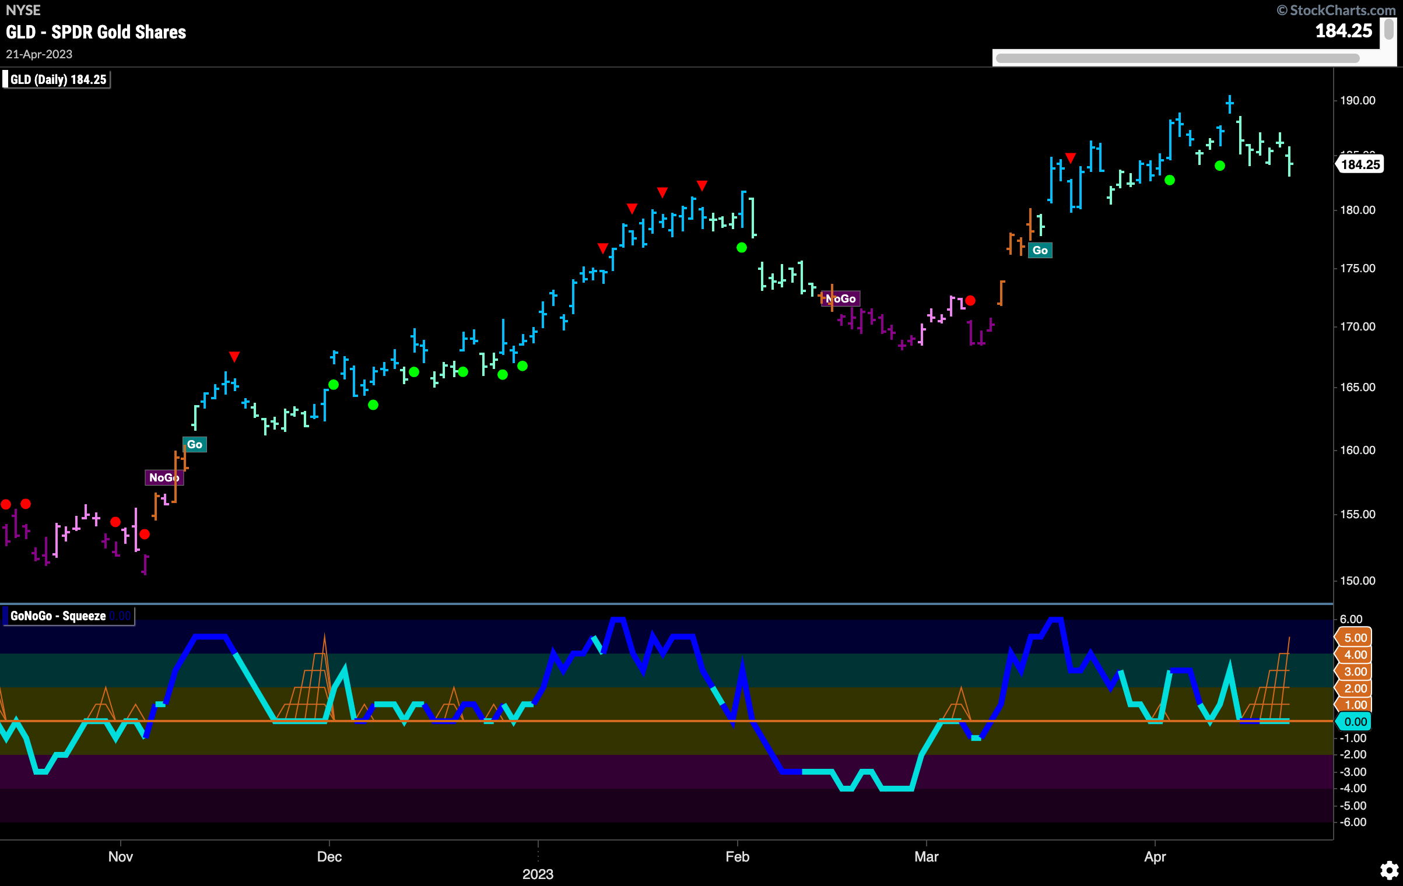Image resolution: width=1403 pixels, height=886 pixels.
Task: Click the 160.00 price axis label
Action: pos(1358,450)
